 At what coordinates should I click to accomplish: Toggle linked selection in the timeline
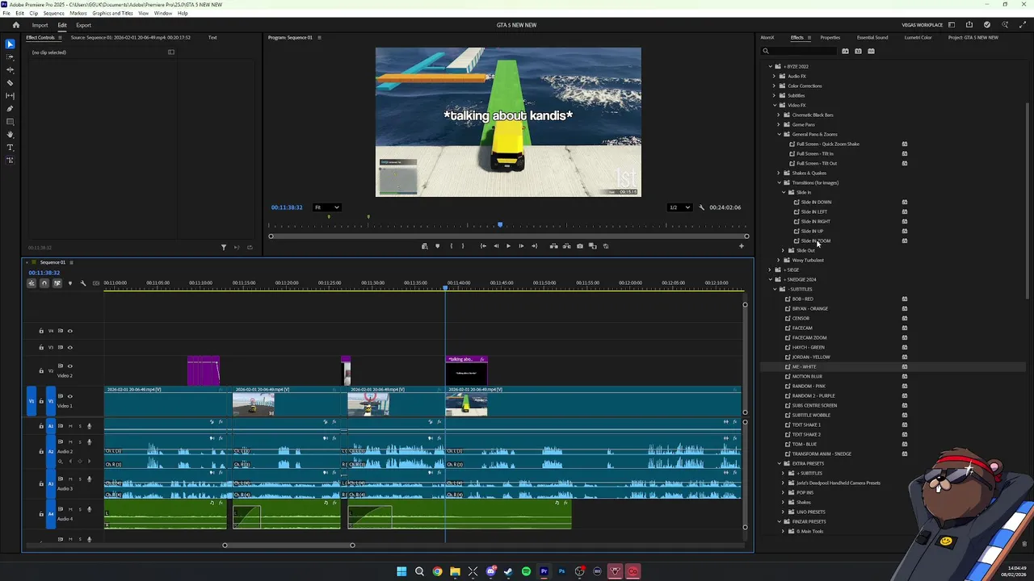pyautogui.click(x=57, y=283)
